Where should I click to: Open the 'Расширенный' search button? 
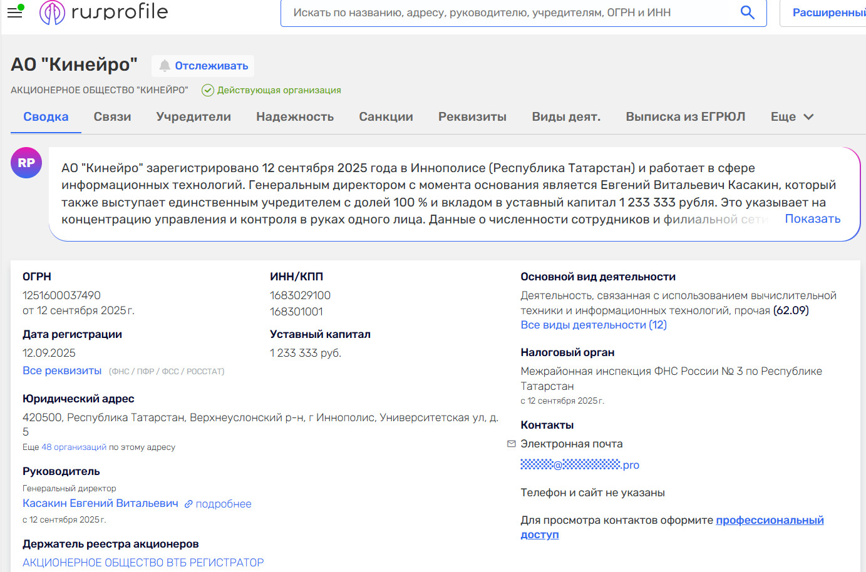click(827, 13)
